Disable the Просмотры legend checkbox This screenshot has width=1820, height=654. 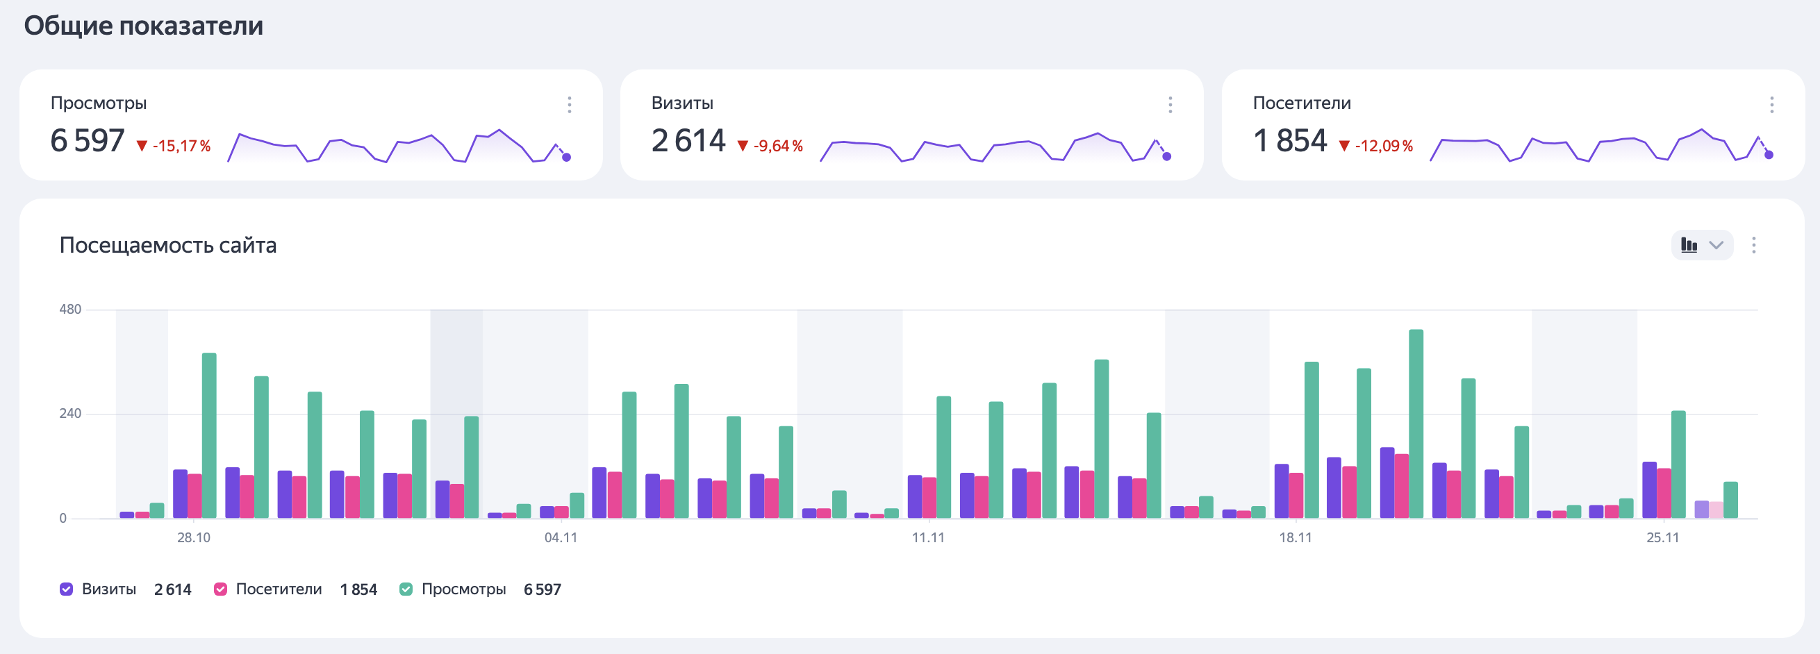(406, 589)
